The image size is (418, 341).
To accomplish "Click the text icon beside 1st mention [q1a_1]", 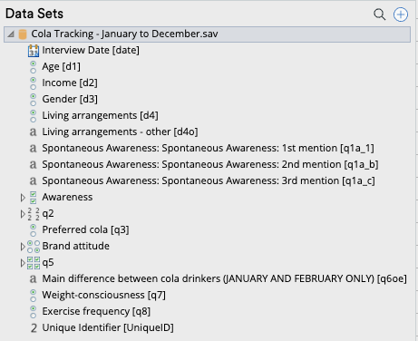I will (x=33, y=149).
